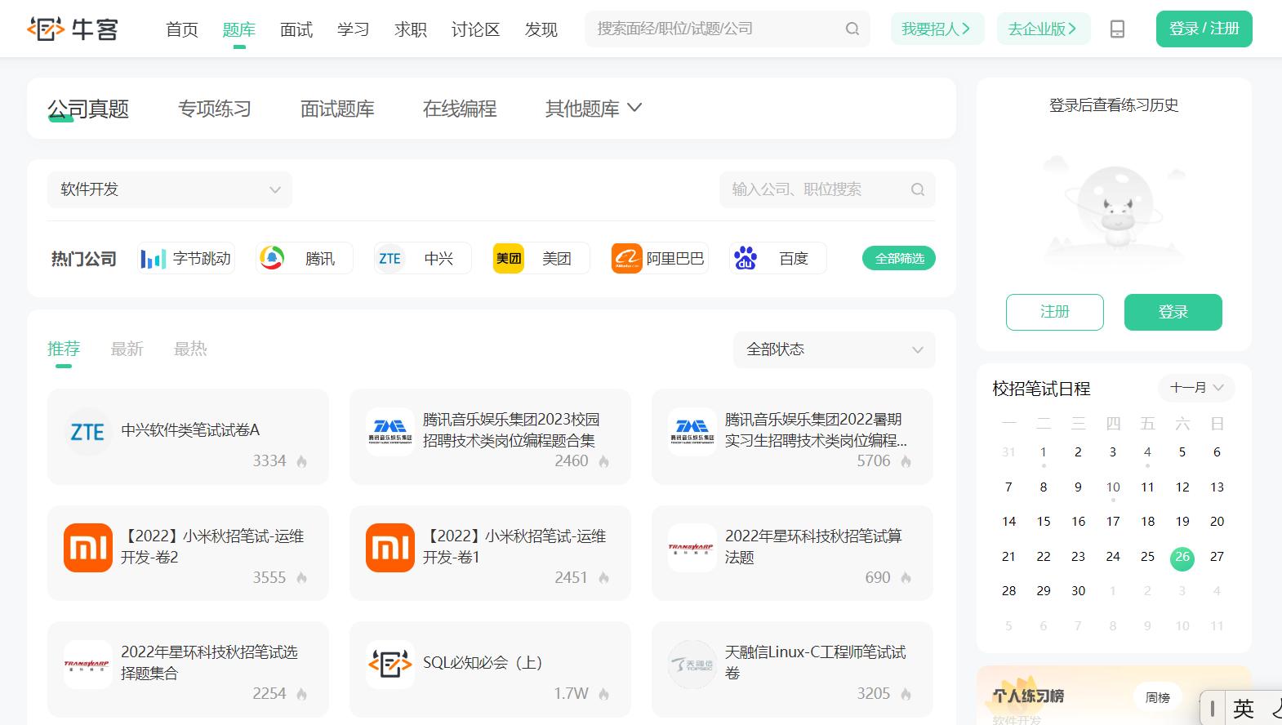Click flame icon next to 5706
Viewport: 1282px width, 725px height.
[x=906, y=461]
